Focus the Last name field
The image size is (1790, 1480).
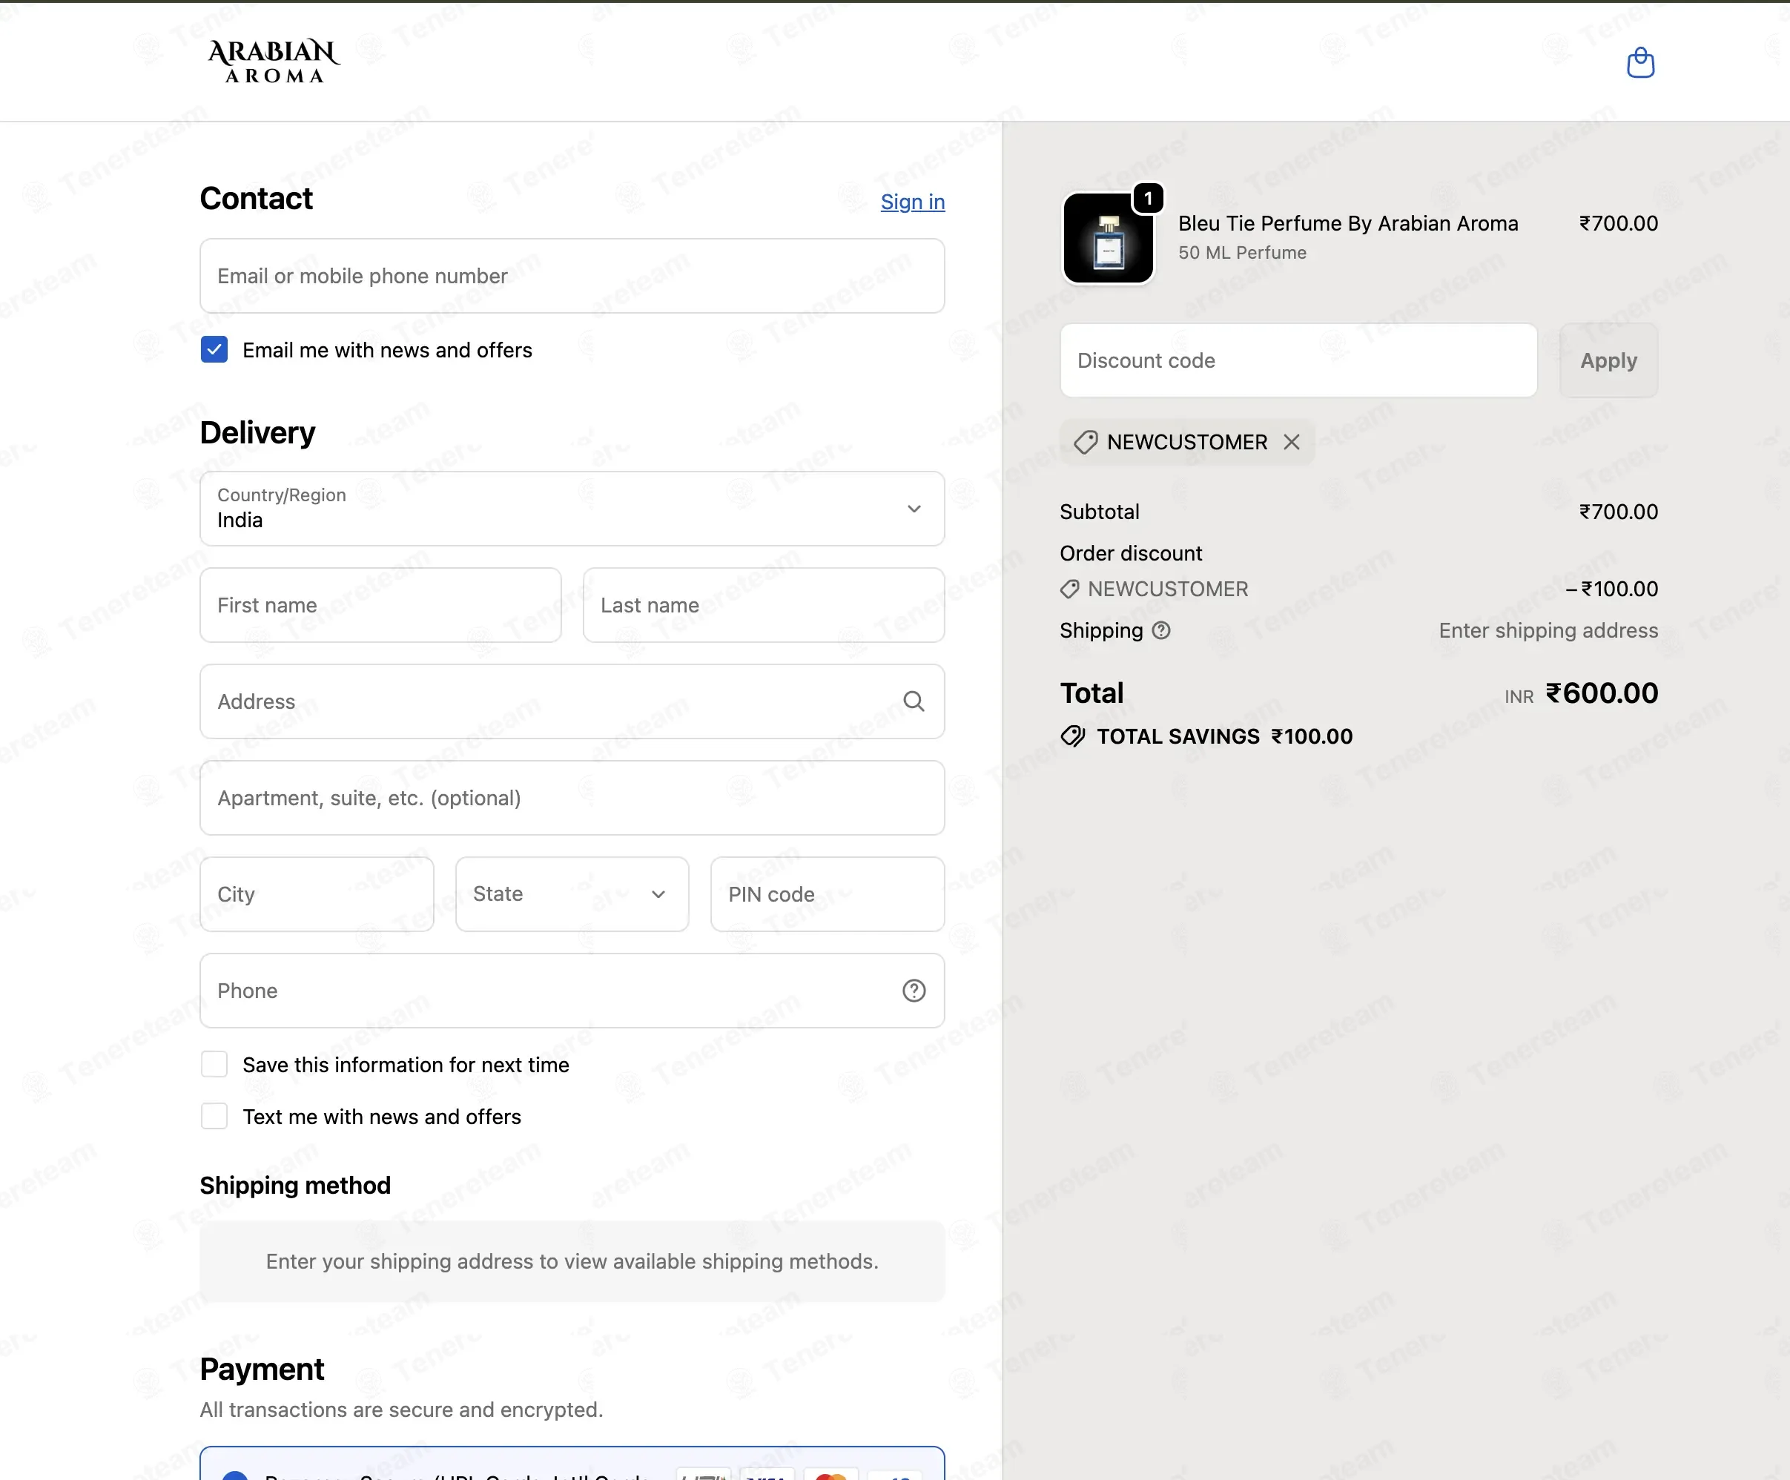click(x=764, y=604)
